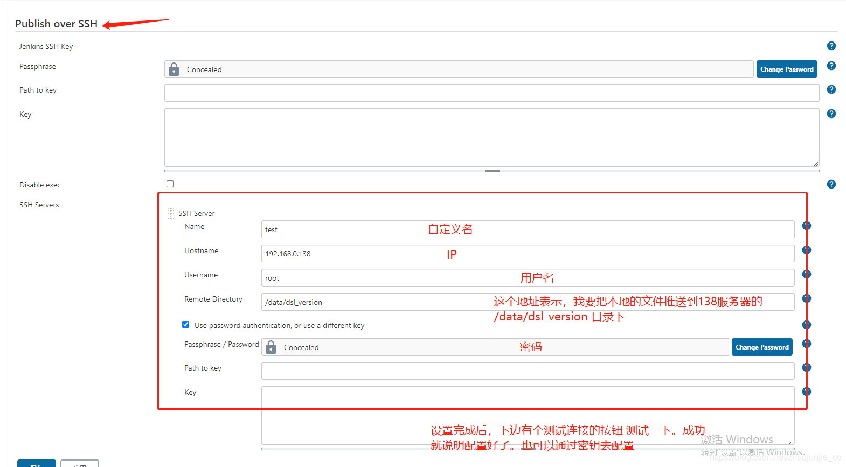Click the SSH Servers label
Viewport: 846px width, 467px height.
(39, 205)
